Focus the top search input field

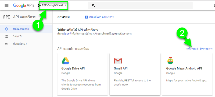click(x=140, y=5)
